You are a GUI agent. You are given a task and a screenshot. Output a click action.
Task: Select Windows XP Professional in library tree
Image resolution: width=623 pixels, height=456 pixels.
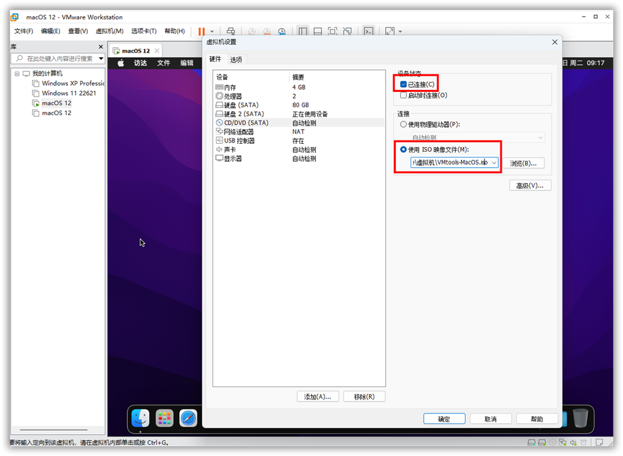69,83
